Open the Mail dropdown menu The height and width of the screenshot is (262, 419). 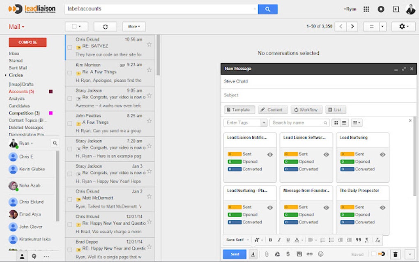[x=16, y=26]
